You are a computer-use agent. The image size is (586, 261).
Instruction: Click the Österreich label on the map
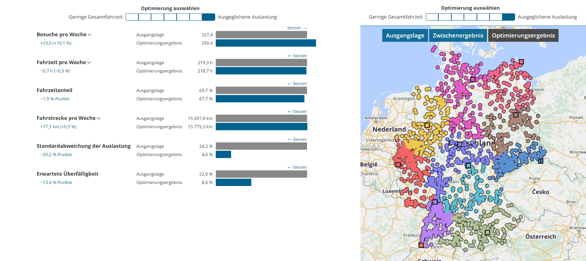coord(541,237)
